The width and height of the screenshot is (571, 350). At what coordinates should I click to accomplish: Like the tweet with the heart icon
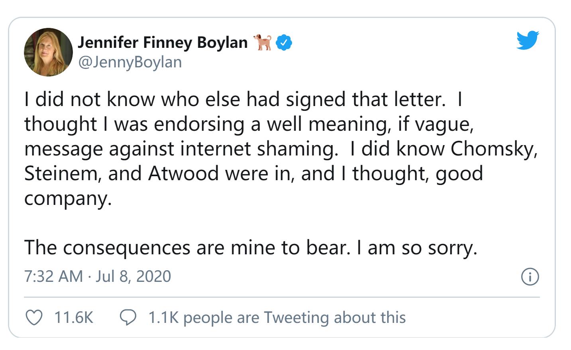point(34,318)
